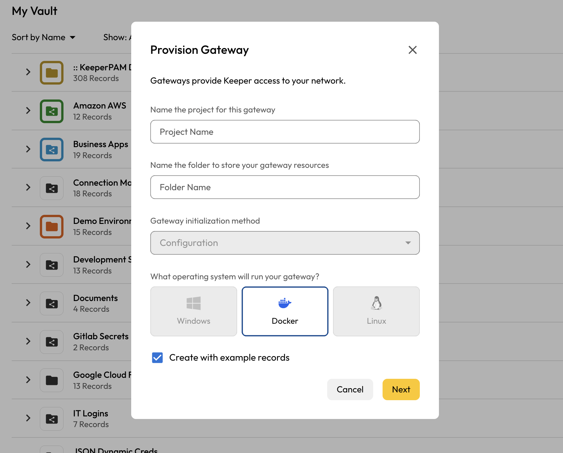Expand the Amazon AWS folder chevron
Screen dimensions: 563x453
[x=28, y=110]
